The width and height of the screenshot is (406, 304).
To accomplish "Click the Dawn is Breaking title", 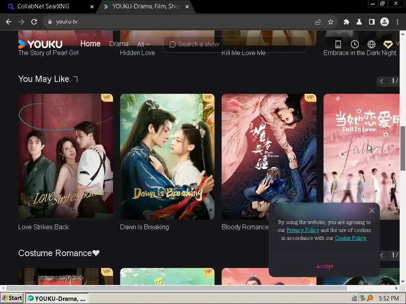I will [144, 227].
